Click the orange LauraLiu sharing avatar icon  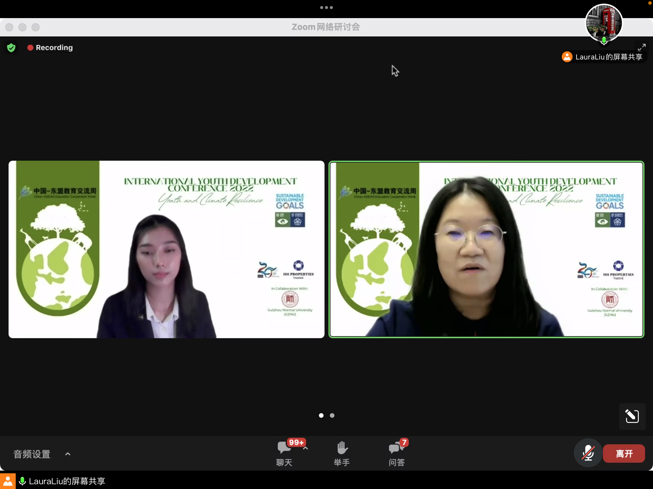(x=567, y=57)
